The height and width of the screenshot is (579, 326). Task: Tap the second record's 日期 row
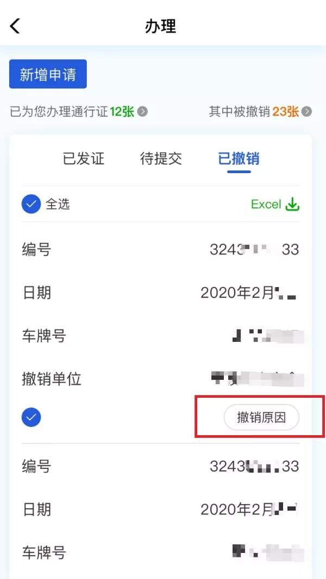[x=160, y=510]
